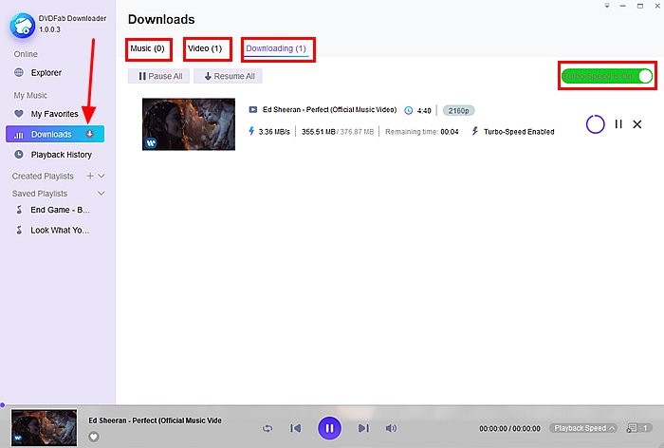Favorite the current track with heart icon

(94, 437)
